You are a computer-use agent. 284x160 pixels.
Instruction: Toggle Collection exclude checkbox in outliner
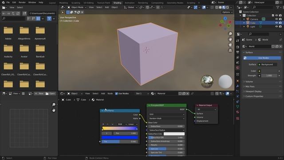coord(273,16)
